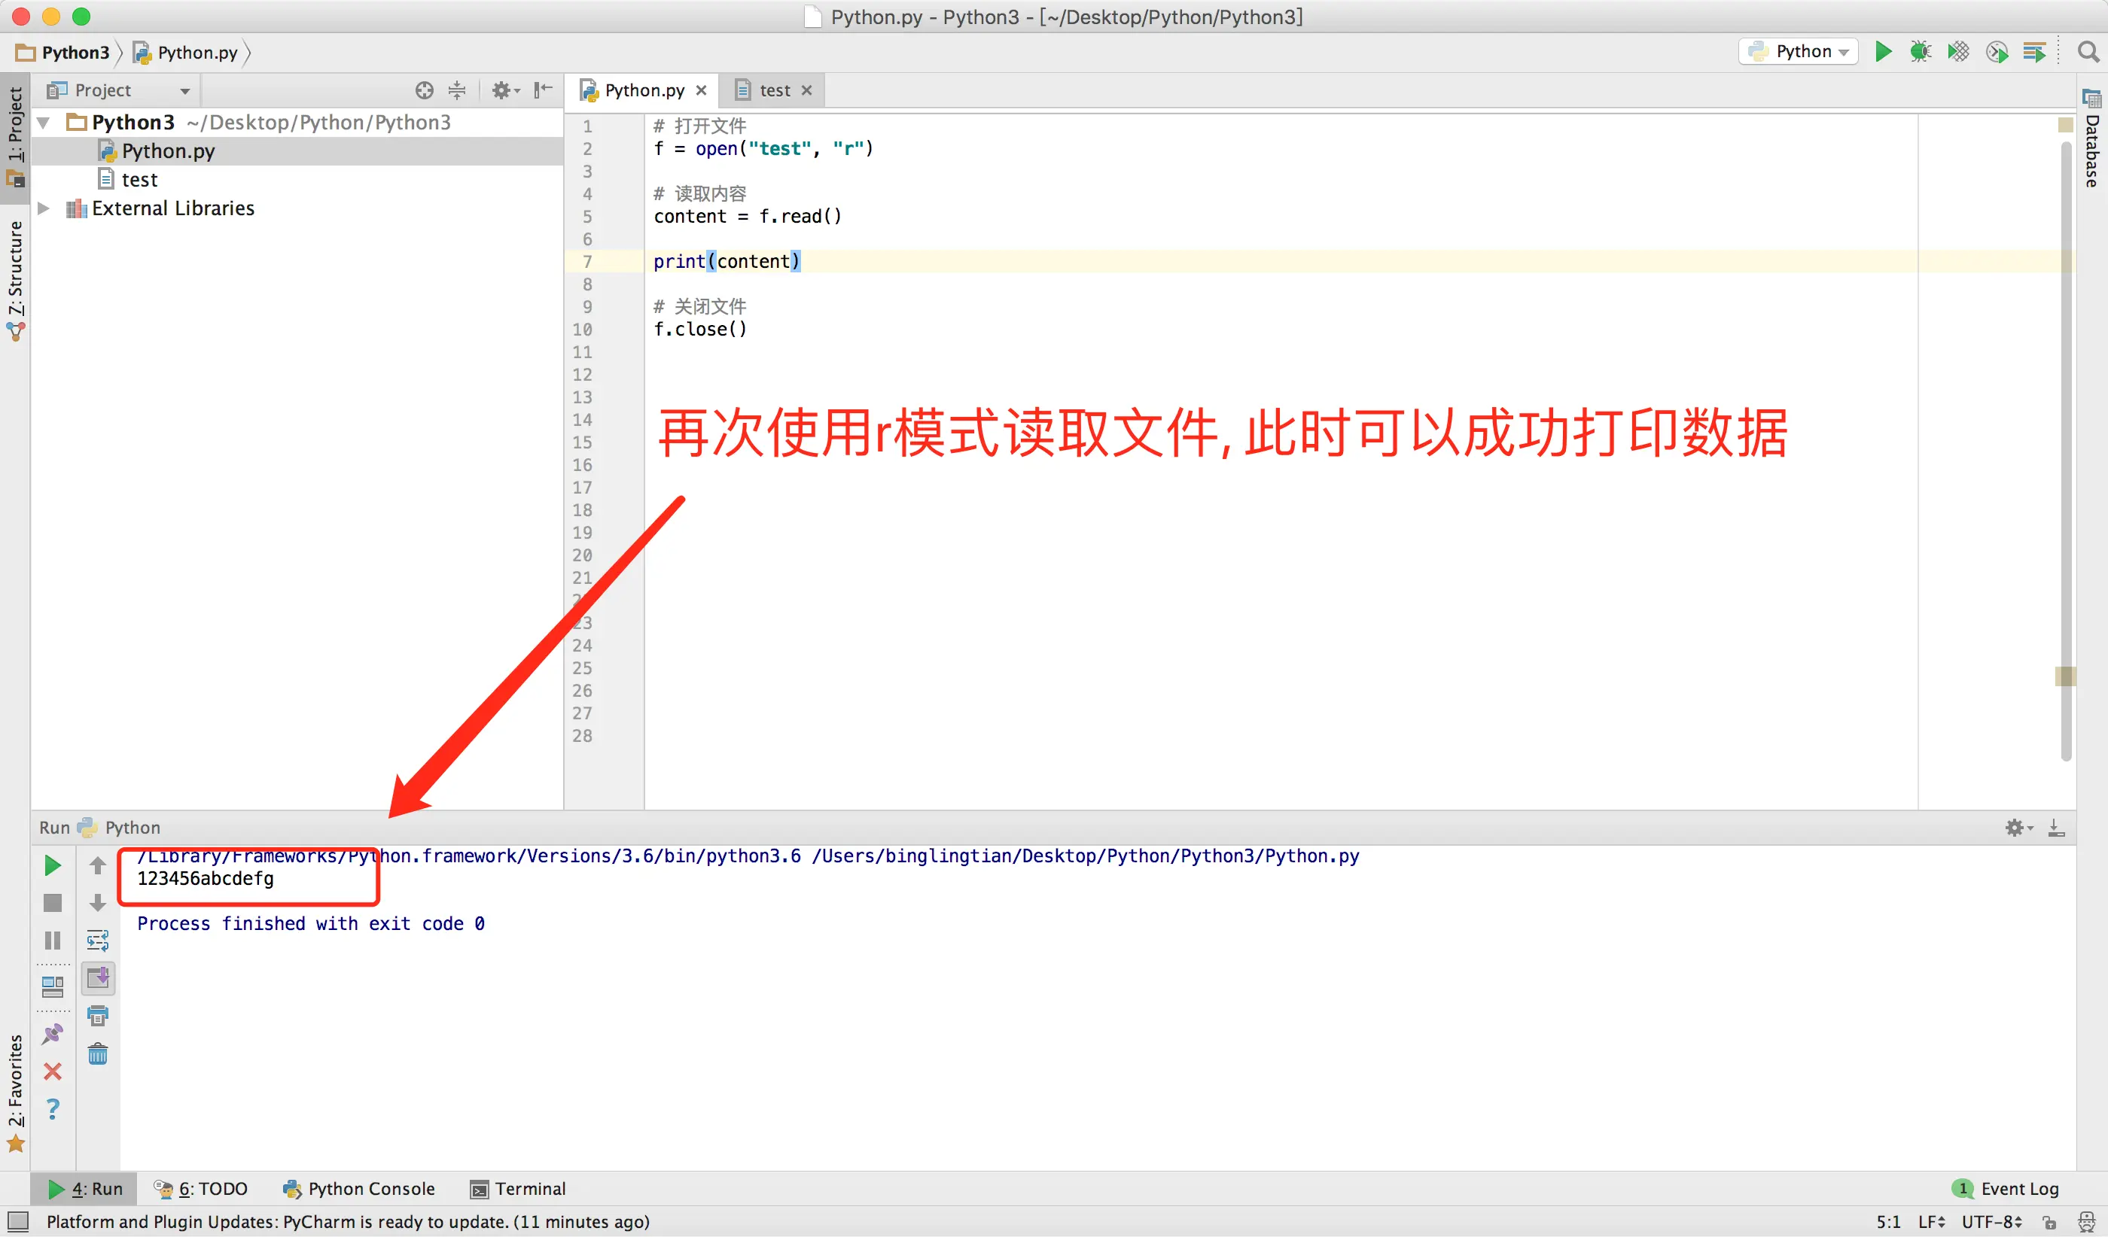The image size is (2108, 1237).
Task: Stop the process with the square icon
Action: click(52, 903)
